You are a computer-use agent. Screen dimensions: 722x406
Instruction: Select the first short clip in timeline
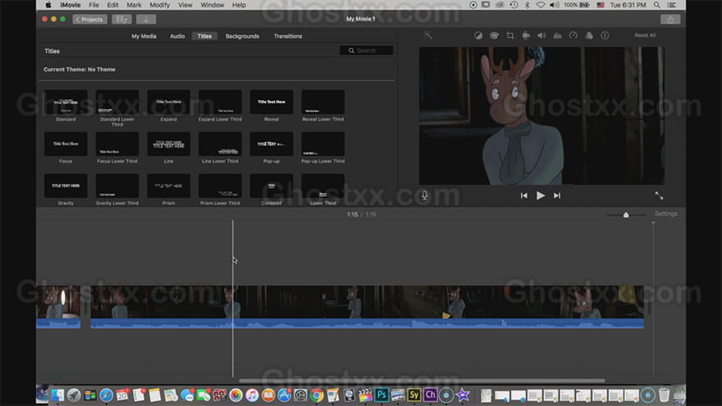[58, 307]
